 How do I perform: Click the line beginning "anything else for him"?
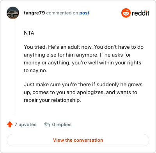(77, 55)
